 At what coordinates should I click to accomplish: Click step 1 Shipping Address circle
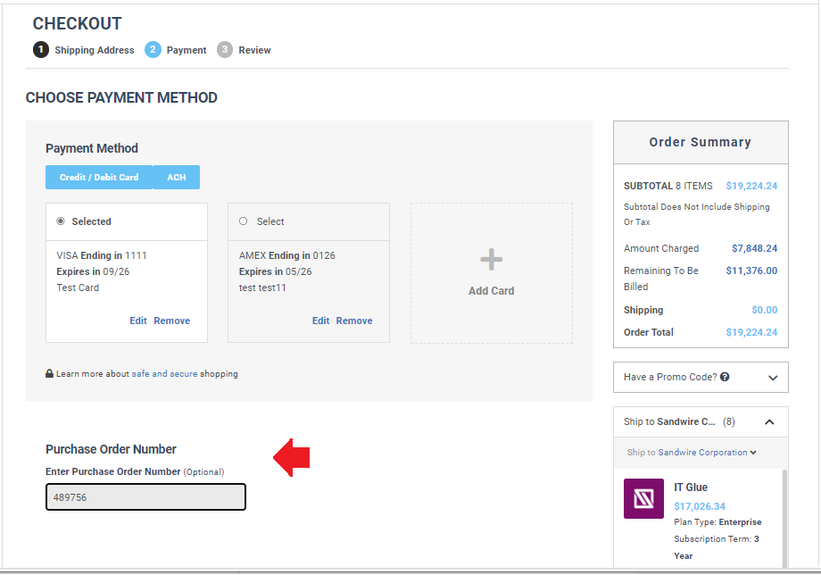[x=41, y=50]
